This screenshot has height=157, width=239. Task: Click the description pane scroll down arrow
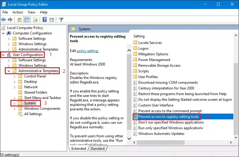[129, 138]
